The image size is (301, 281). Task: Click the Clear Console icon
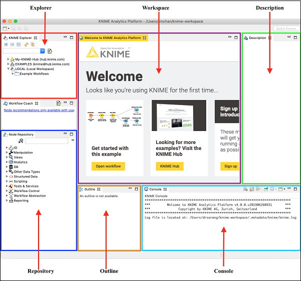[245, 189]
